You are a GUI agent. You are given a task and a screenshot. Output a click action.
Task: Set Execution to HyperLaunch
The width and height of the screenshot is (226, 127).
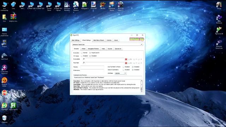[x=90, y=53]
